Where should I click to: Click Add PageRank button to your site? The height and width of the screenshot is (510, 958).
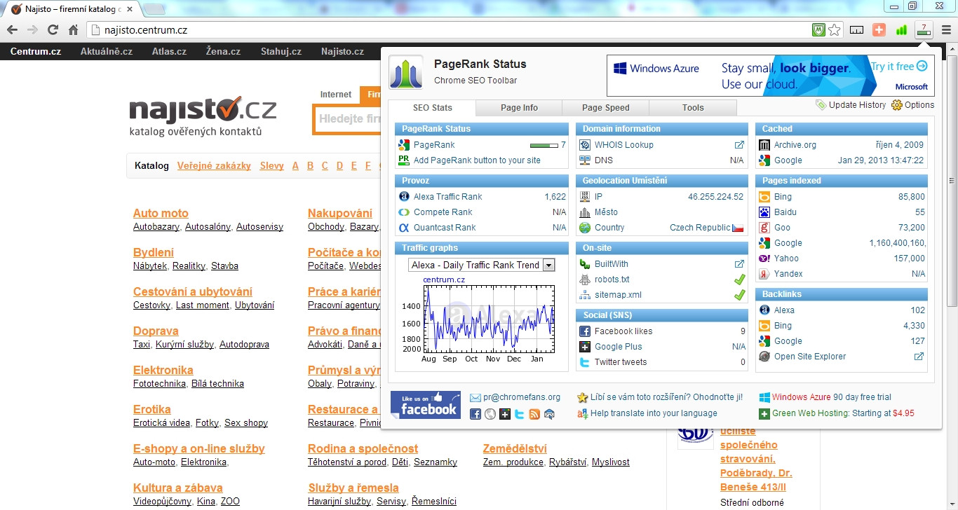[x=477, y=160]
